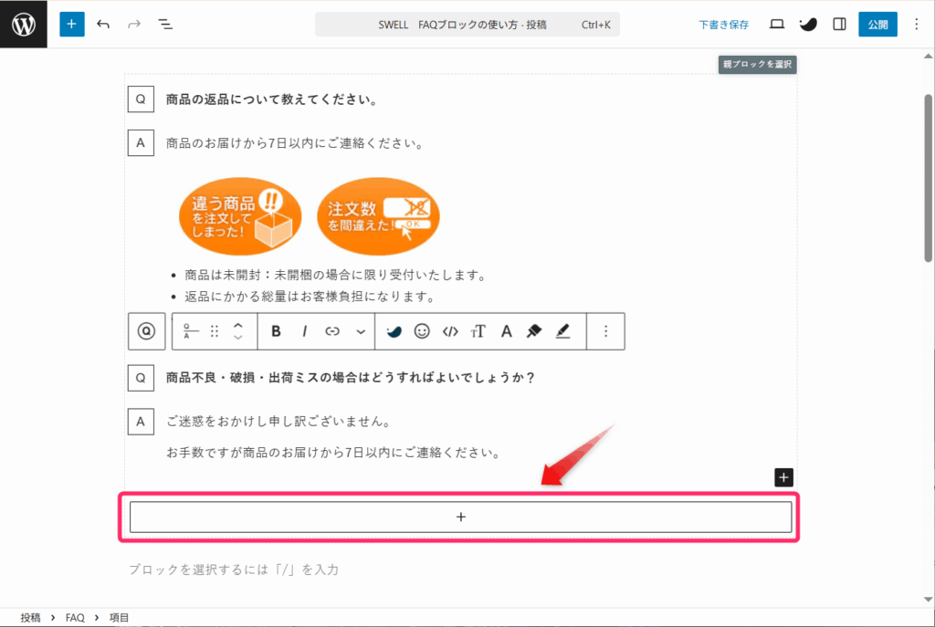Undo the last edit

coord(103,25)
